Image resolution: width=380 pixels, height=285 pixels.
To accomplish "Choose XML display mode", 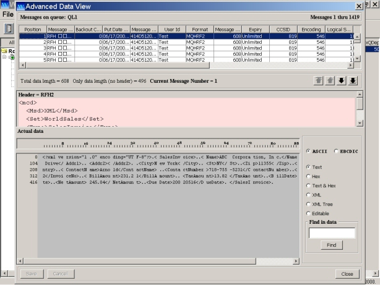I will 308,195.
